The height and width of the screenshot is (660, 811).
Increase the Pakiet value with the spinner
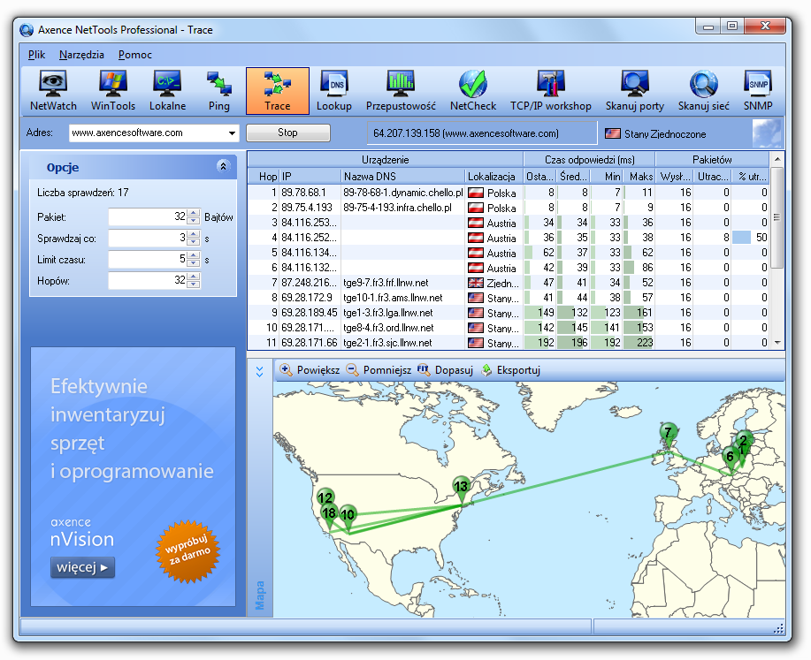194,213
